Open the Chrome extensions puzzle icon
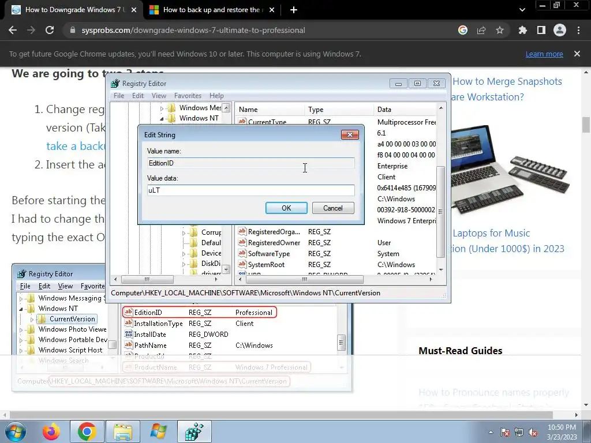Screen dimensions: 591x443 pyautogui.click(x=522, y=30)
